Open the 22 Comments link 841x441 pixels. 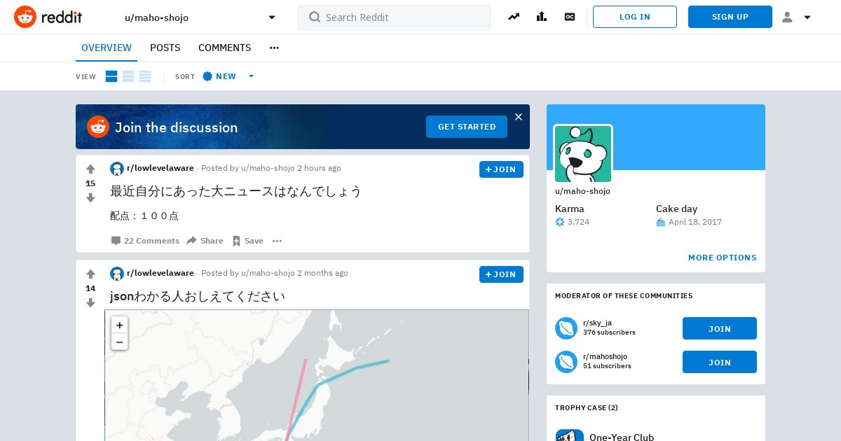pyautogui.click(x=145, y=241)
